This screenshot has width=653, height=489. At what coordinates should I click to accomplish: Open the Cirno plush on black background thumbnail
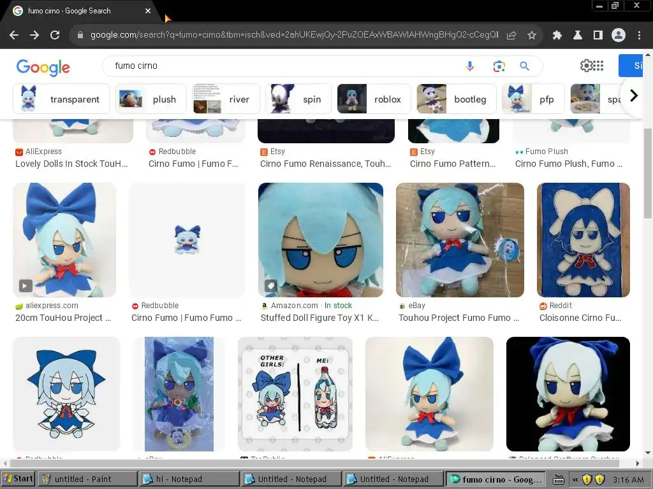(x=568, y=393)
